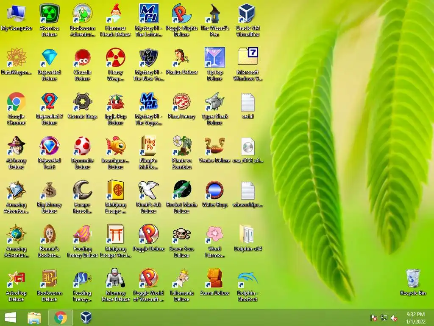Click the DataWagon shortcut icon
The image size is (434, 326).
(16, 57)
